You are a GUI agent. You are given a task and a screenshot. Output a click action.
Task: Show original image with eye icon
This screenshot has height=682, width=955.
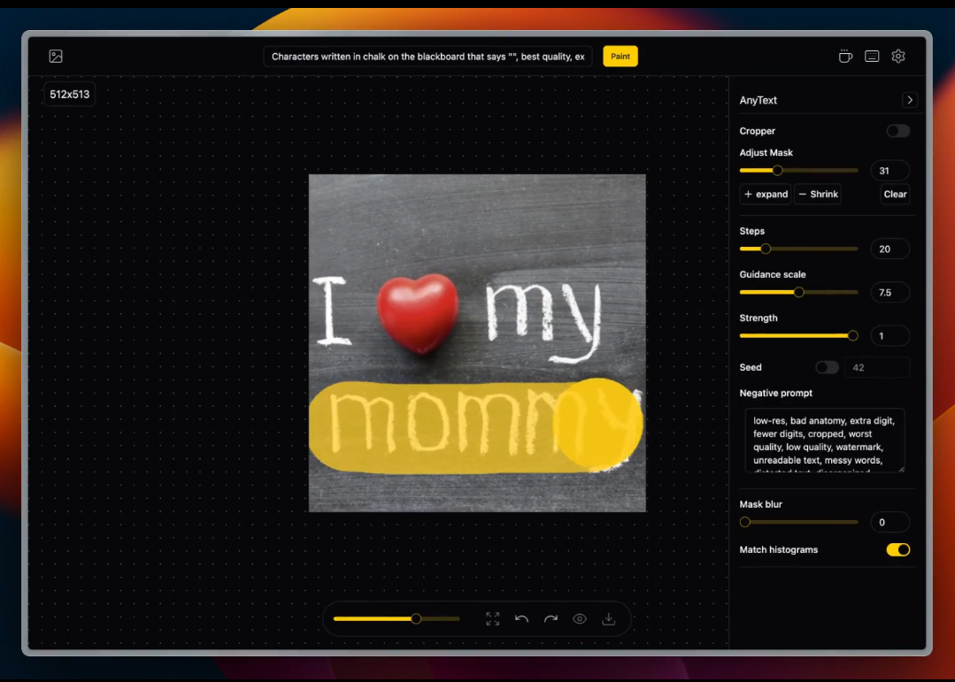pos(580,619)
